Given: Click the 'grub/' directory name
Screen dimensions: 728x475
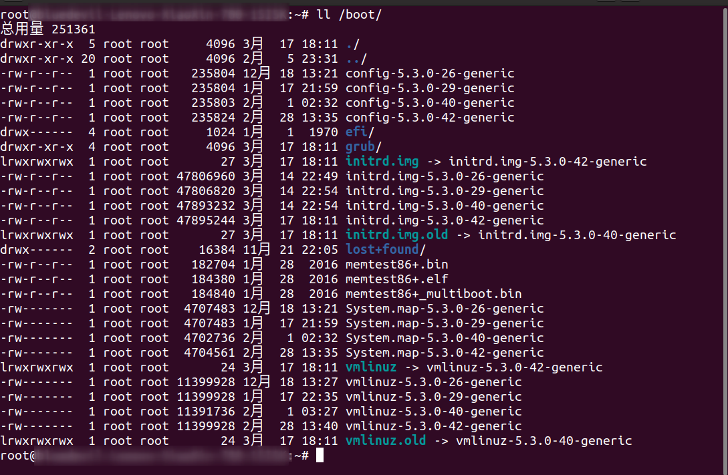Looking at the screenshot, I should pos(364,147).
